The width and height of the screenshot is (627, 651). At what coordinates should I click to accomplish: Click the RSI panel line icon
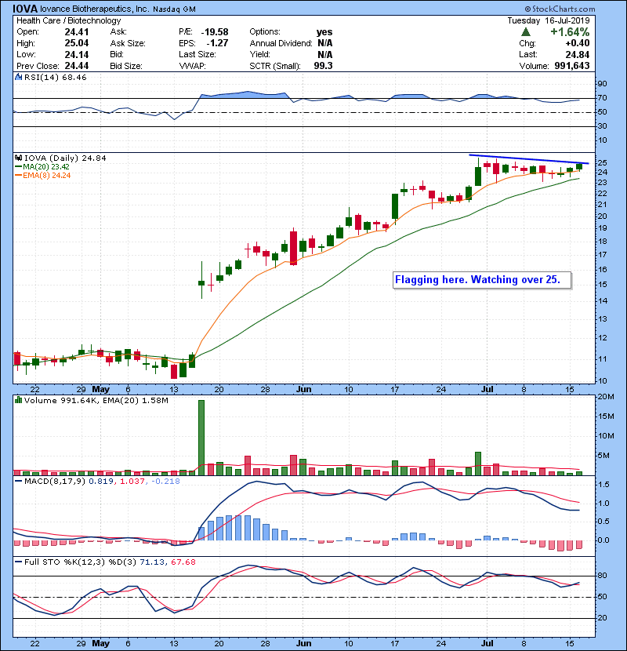click(18, 77)
